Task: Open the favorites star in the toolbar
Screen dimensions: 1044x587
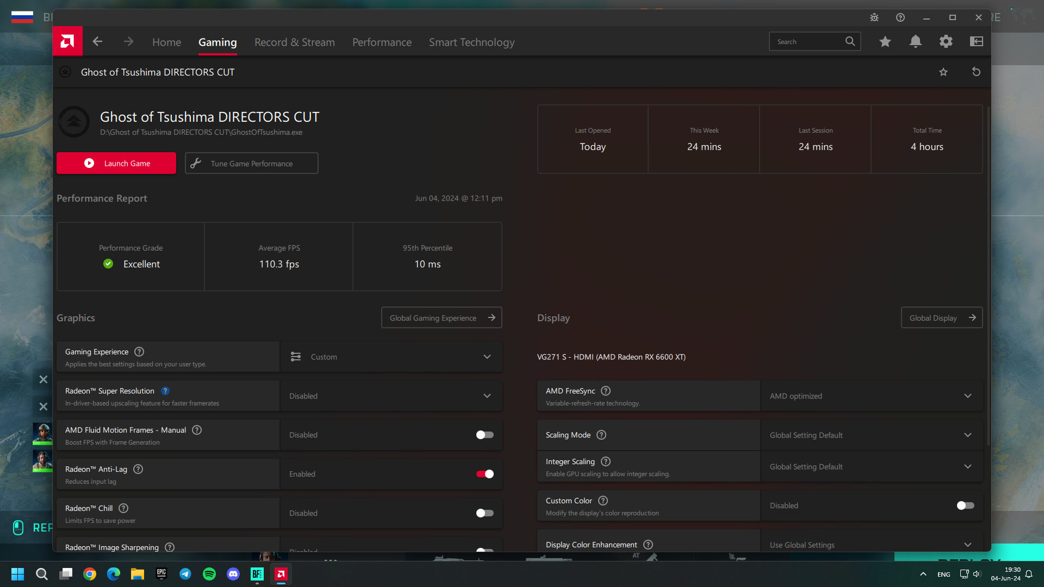Action: (x=885, y=41)
